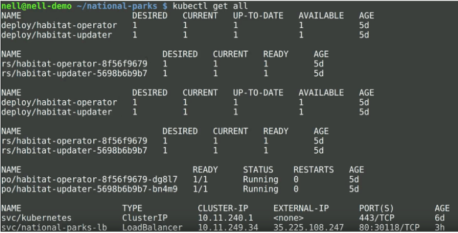This screenshot has width=458, height=233.
Task: Click the svc/kubernetes service name
Action: pos(36,218)
